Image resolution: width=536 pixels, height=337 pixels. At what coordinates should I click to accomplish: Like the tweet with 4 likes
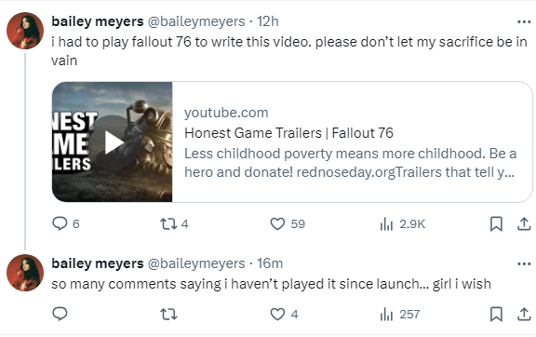[x=277, y=314]
